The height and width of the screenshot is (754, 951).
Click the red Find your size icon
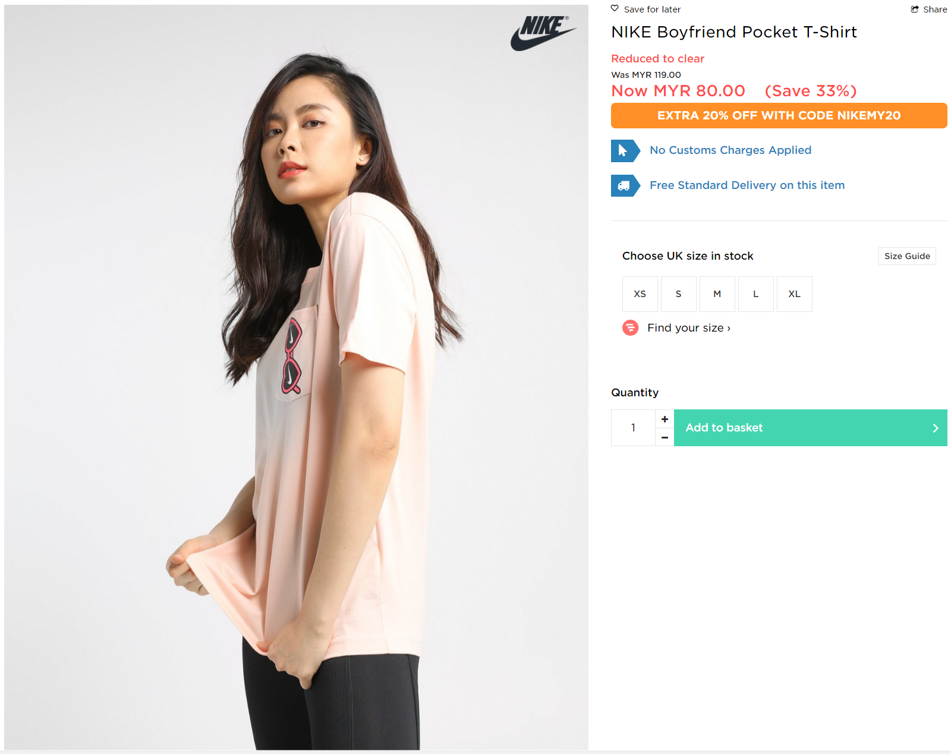(x=630, y=328)
